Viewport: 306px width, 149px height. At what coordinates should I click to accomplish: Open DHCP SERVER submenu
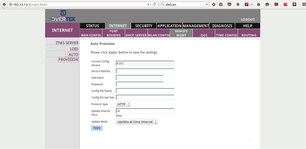136,33
